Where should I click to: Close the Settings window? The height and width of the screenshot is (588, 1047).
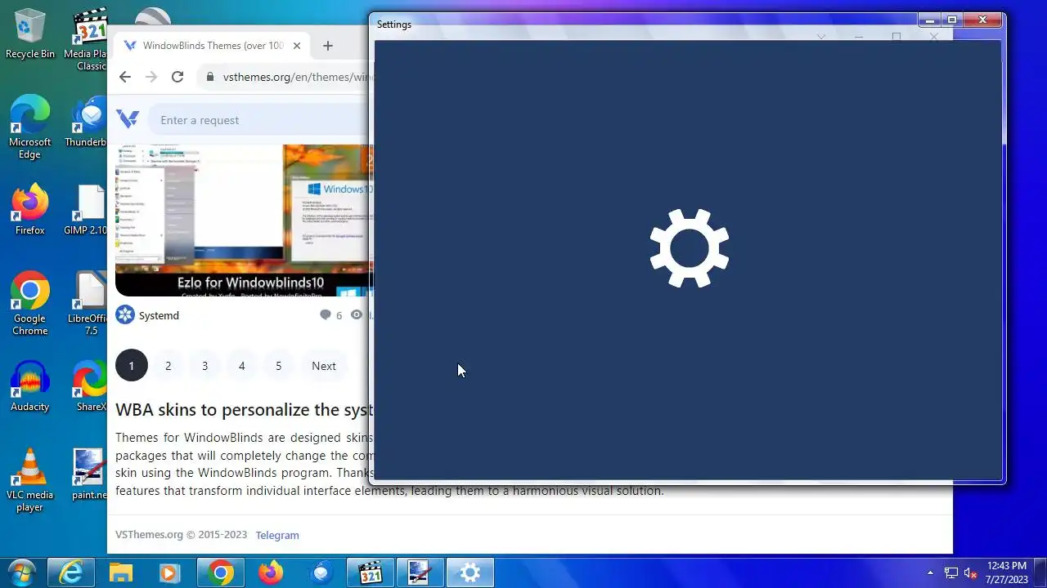tap(982, 20)
